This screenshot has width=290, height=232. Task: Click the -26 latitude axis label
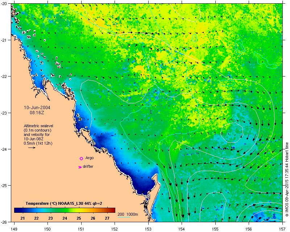pos(4,222)
